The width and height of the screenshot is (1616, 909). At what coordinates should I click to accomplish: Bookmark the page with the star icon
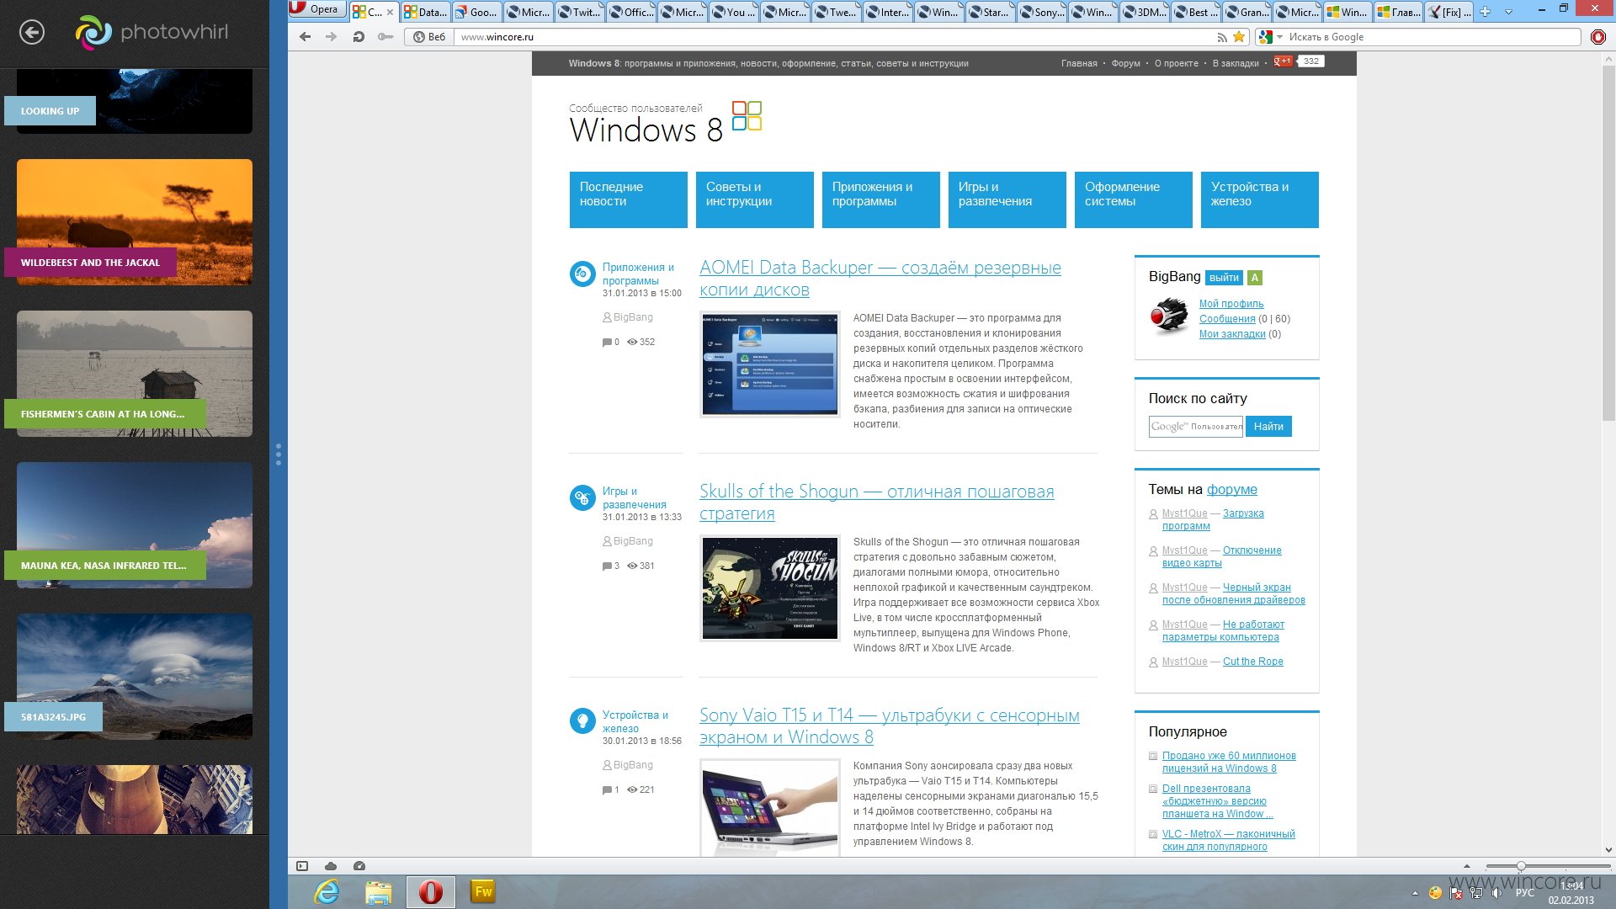[x=1239, y=37]
